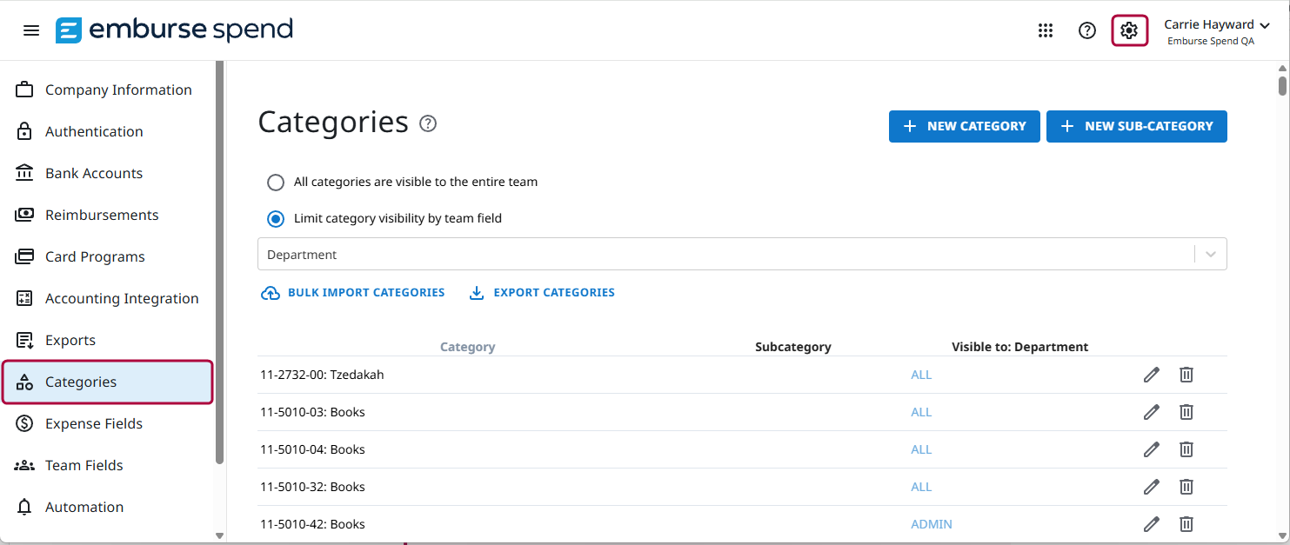Open the Card Programs section
Image resolution: width=1290 pixels, height=545 pixels.
point(95,256)
